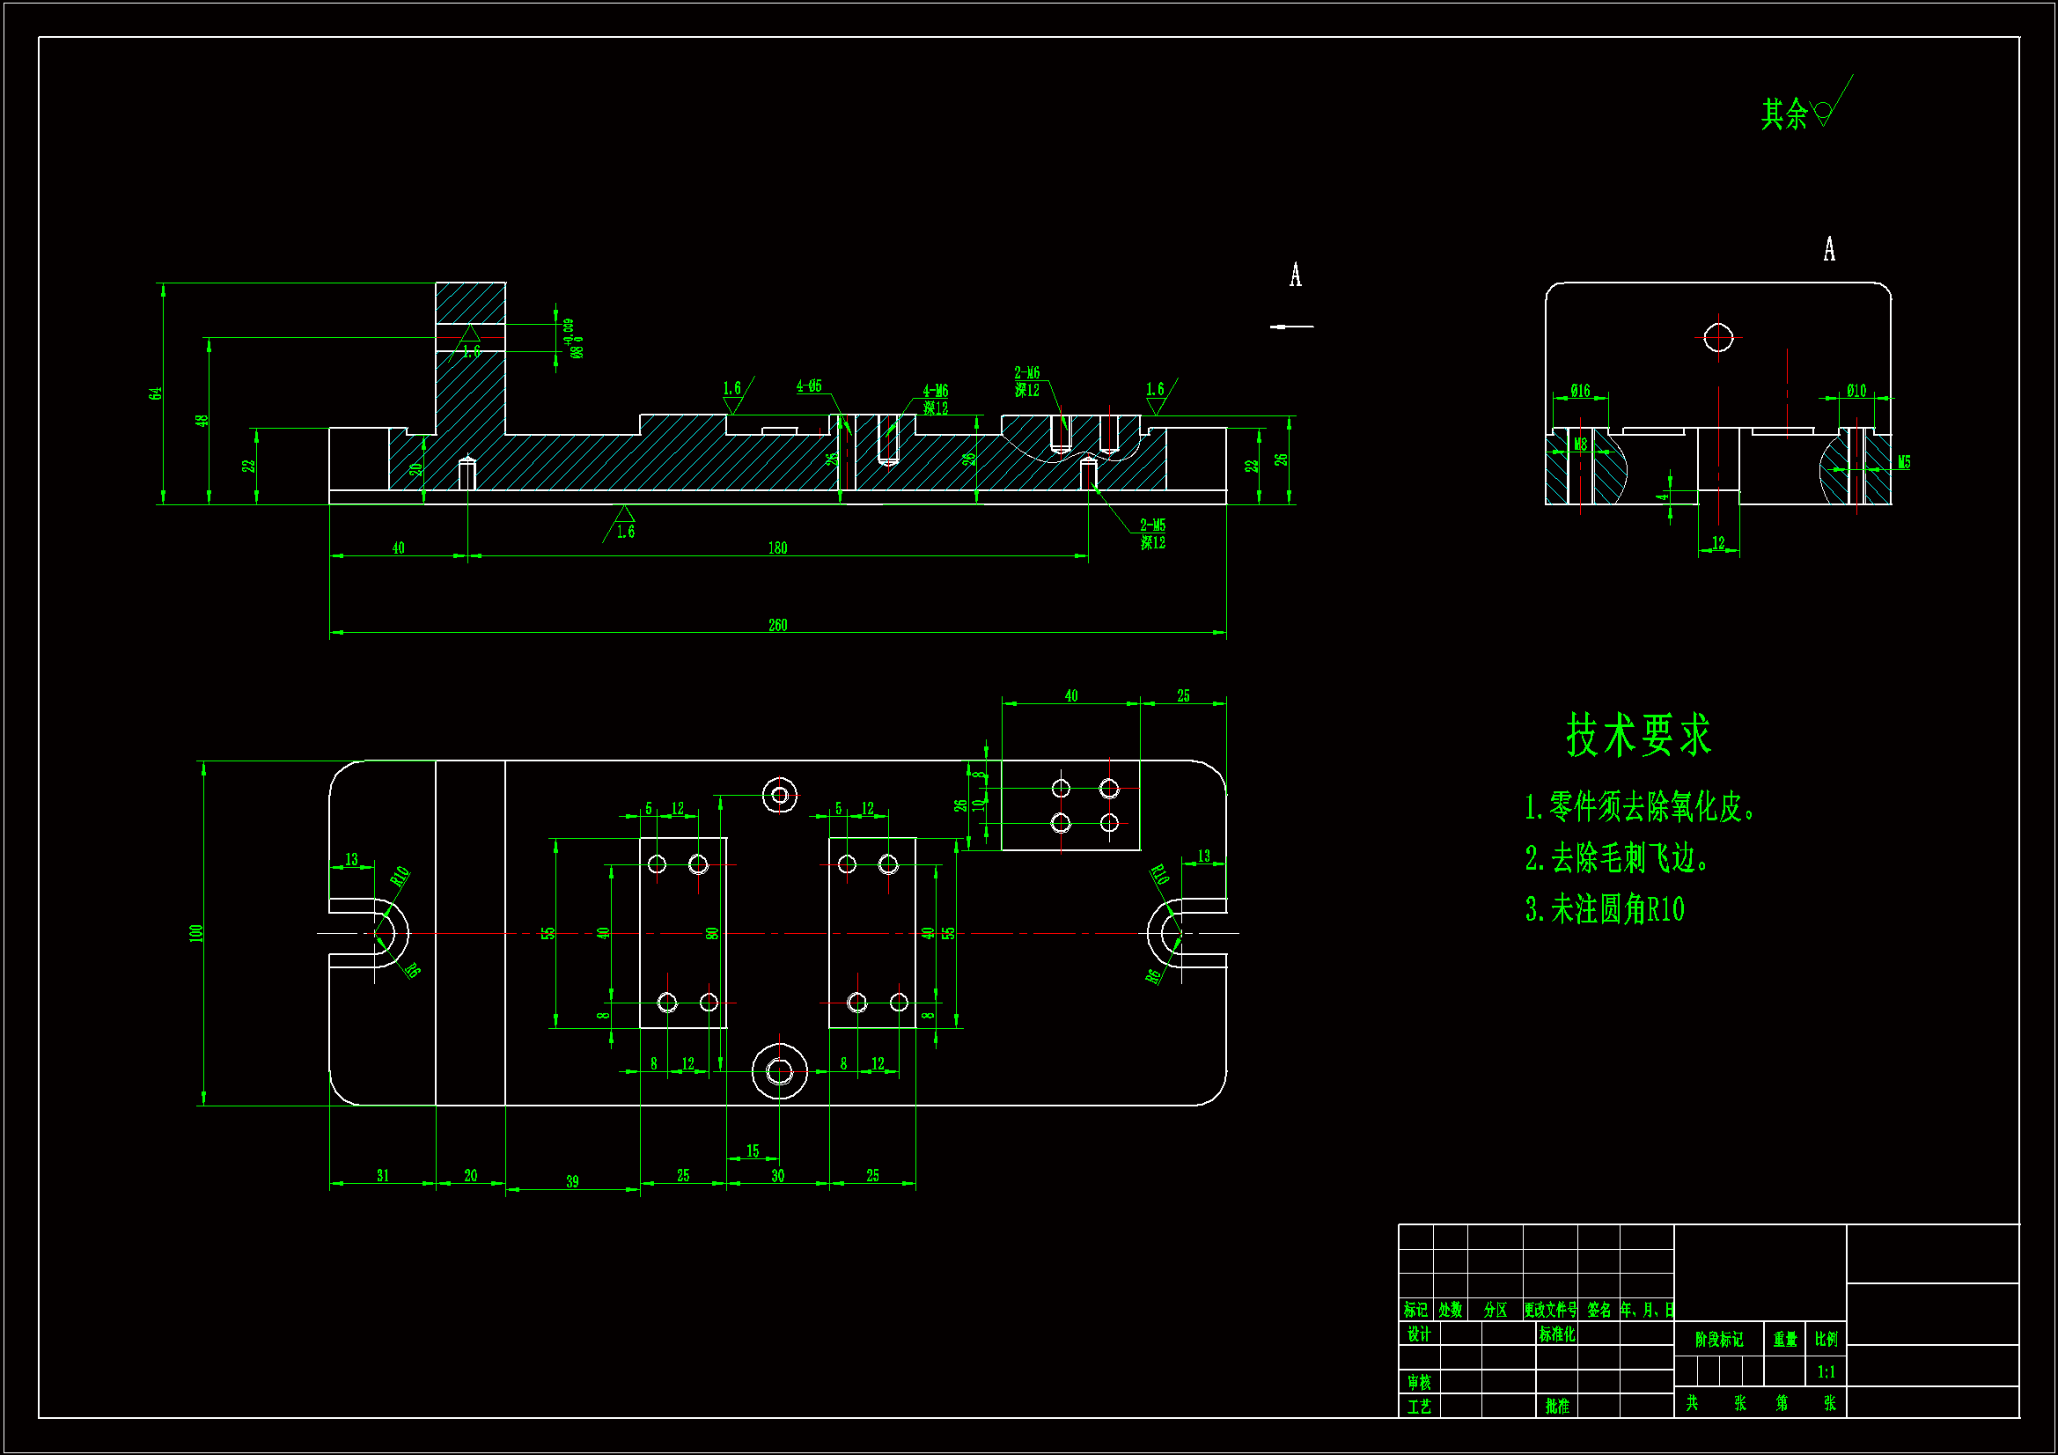Click the section arrow under letter A
The width and height of the screenshot is (2058, 1455).
coord(1290,327)
